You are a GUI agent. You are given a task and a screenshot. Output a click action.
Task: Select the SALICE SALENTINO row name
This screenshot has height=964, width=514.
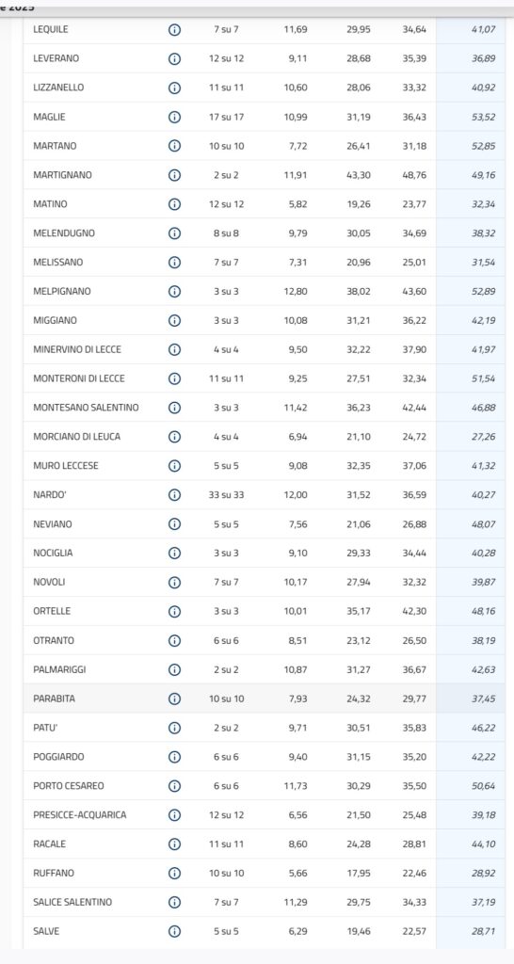pos(72,903)
